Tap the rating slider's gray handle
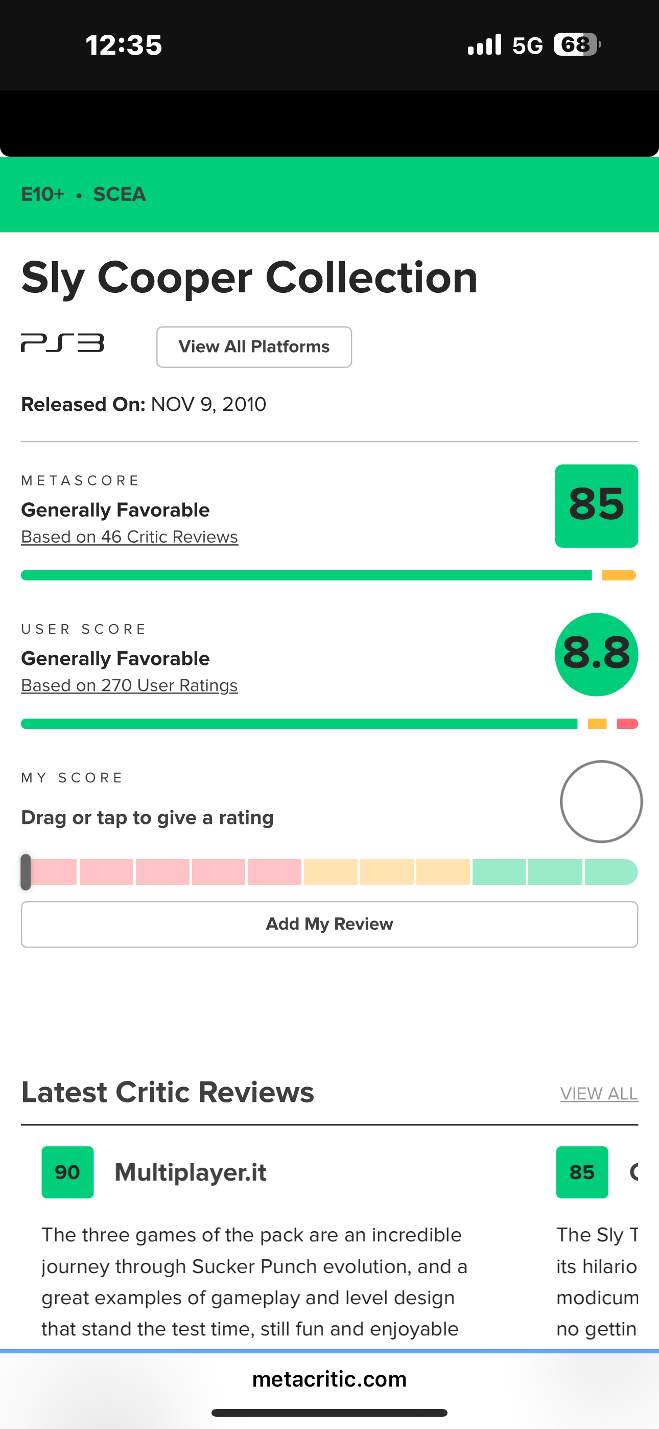Viewport: 659px width, 1429px height. point(26,871)
